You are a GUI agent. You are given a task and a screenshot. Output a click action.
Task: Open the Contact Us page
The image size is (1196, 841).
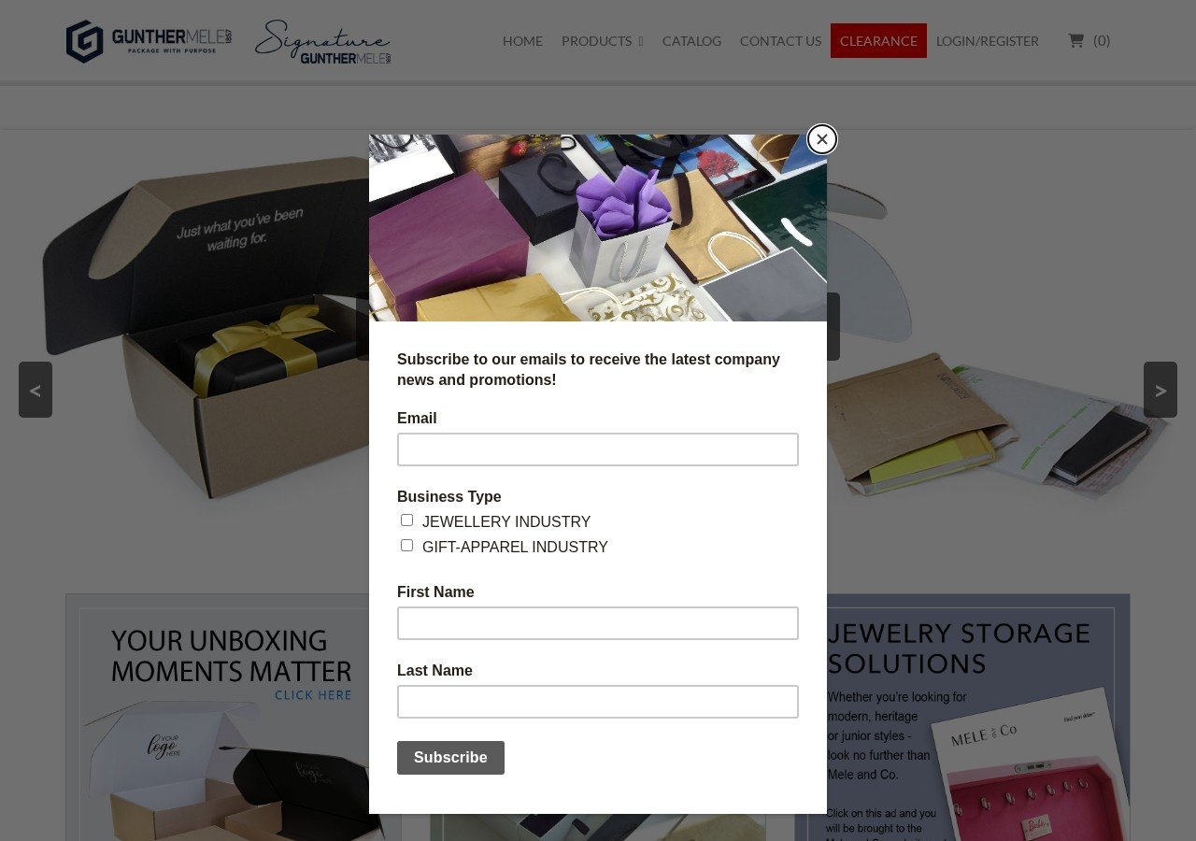(780, 41)
